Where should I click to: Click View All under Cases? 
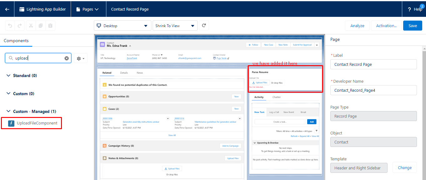coord(172,135)
